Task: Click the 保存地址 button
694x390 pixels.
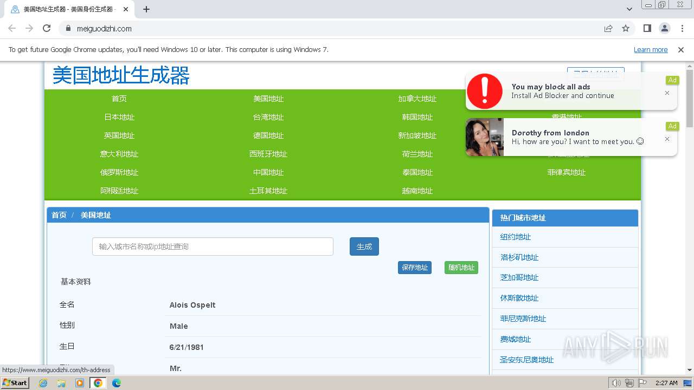Action: pyautogui.click(x=415, y=268)
